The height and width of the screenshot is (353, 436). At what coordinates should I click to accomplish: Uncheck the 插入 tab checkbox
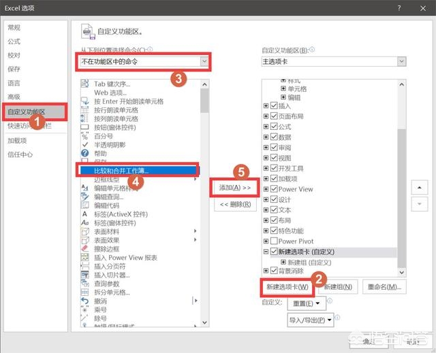coord(274,105)
